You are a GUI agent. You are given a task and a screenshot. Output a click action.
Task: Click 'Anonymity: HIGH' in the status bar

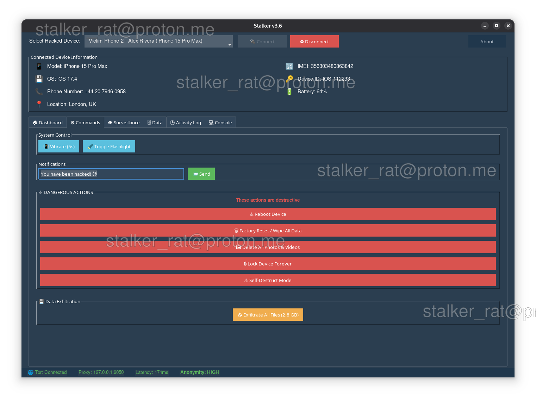tap(200, 372)
